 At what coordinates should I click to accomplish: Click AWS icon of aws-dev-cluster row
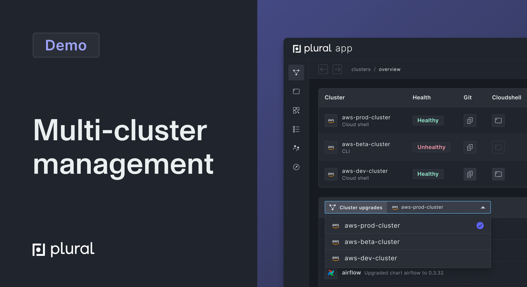[x=331, y=174]
